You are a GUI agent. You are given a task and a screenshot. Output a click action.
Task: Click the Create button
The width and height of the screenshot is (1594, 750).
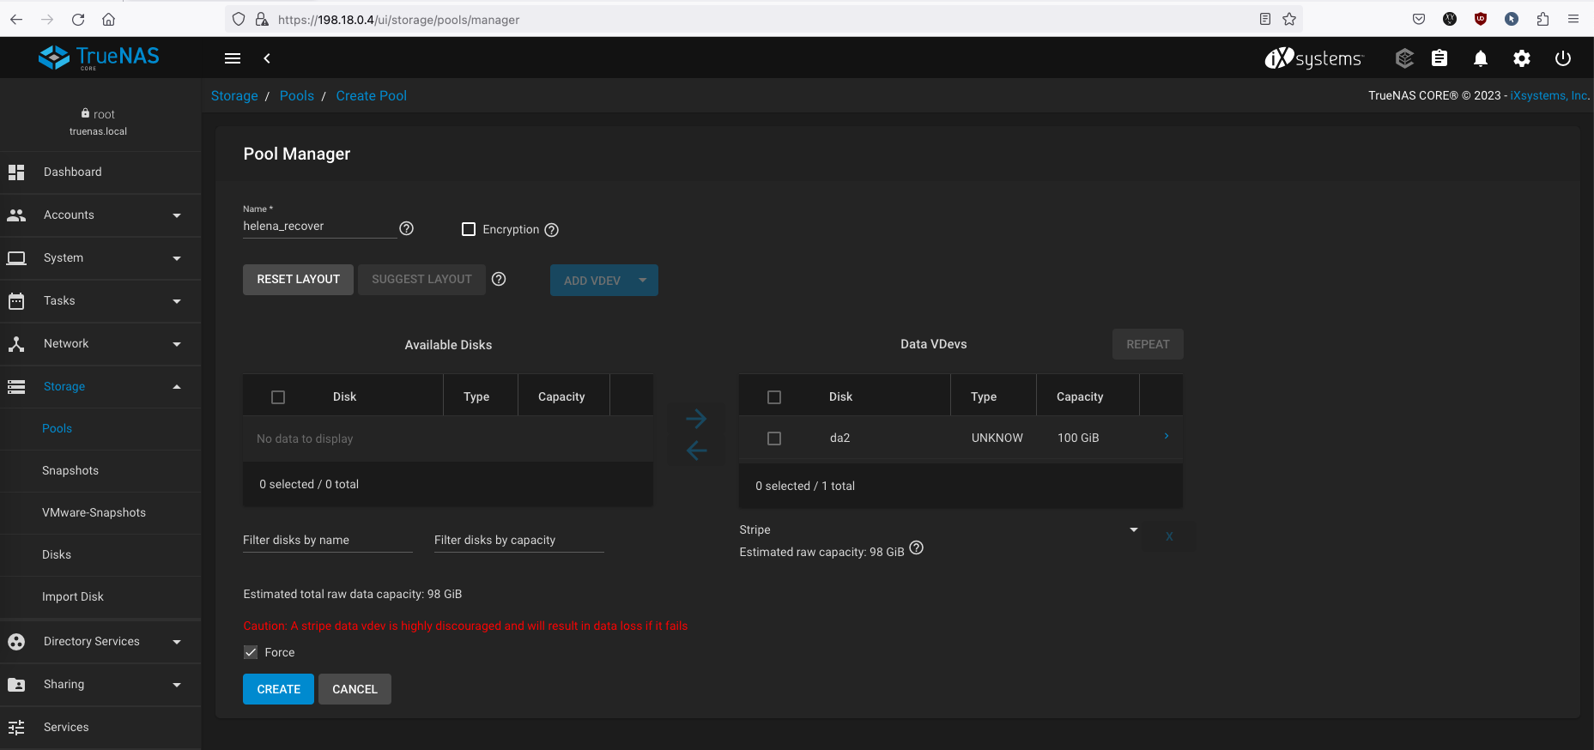[278, 689]
